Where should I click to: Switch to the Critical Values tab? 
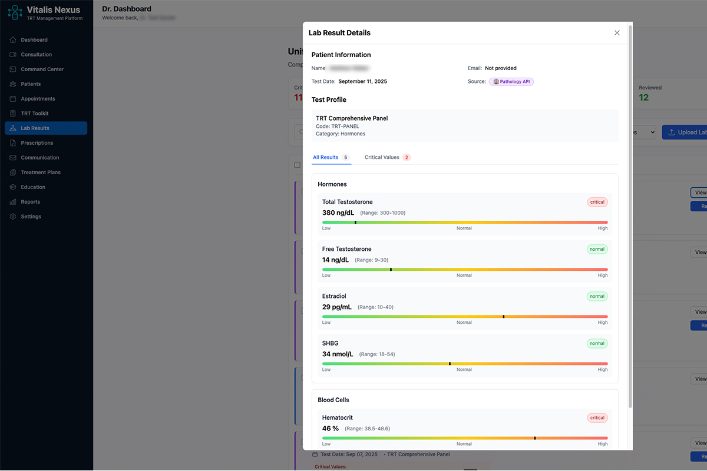click(x=381, y=157)
